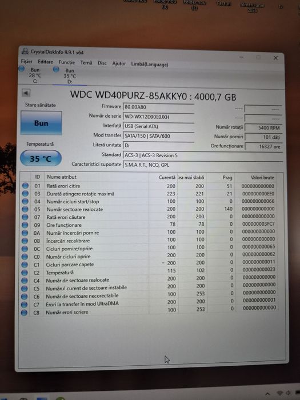Image resolution: width=300 pixels, height=400 pixels.
Task: Click status circle for row 0A Număr încercări pornire
Action: 25,233
